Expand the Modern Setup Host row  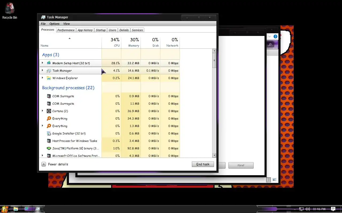coord(42,63)
